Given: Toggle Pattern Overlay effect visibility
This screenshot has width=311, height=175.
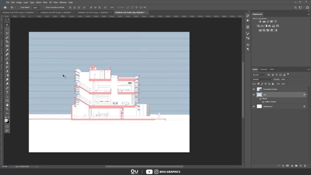Looking at the screenshot, I should pos(263,102).
